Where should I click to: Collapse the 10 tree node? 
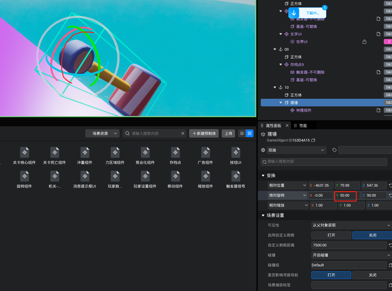coord(275,87)
